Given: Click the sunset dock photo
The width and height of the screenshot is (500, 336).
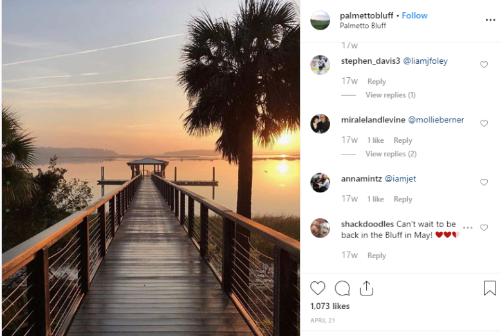Looking at the screenshot, I should [x=151, y=167].
